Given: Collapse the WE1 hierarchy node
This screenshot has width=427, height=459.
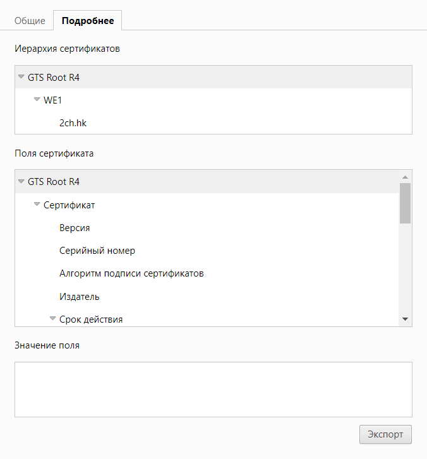Looking at the screenshot, I should click(37, 100).
